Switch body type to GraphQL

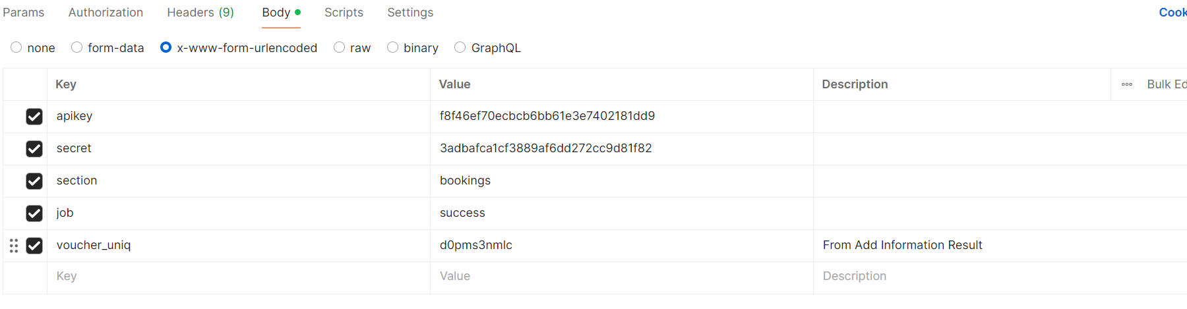tap(460, 47)
